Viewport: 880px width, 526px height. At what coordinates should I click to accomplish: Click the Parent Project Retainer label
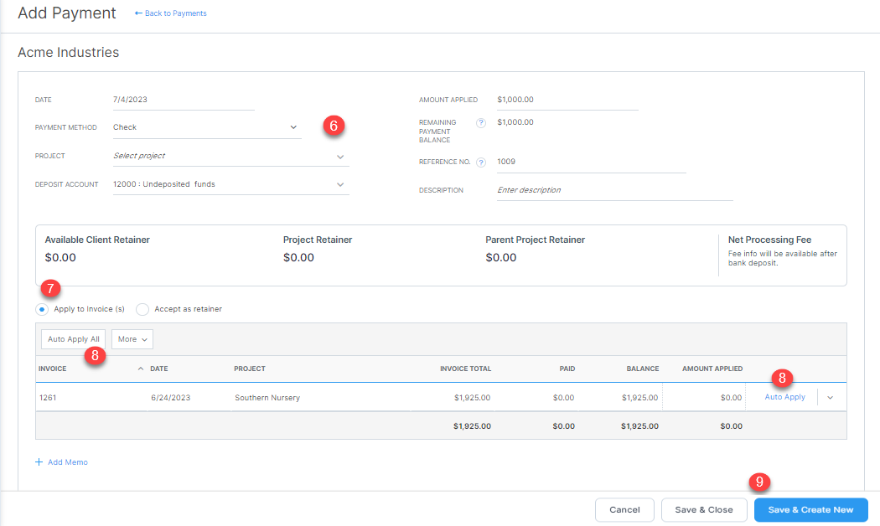click(x=535, y=240)
